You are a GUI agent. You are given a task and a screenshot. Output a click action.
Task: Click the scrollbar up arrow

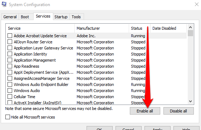tap(190, 27)
